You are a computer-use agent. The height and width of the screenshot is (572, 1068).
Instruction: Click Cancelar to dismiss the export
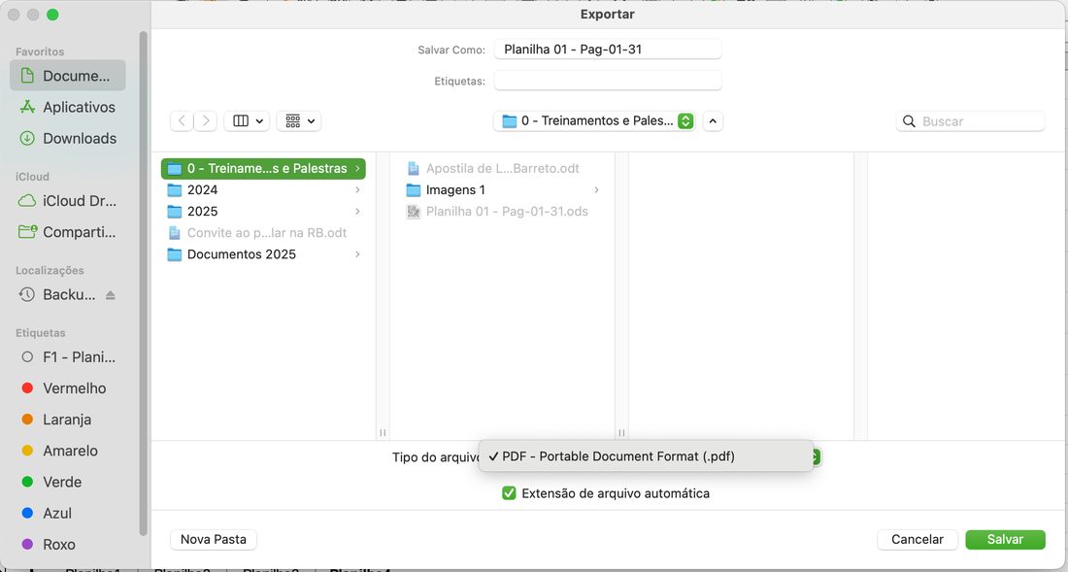tap(918, 539)
